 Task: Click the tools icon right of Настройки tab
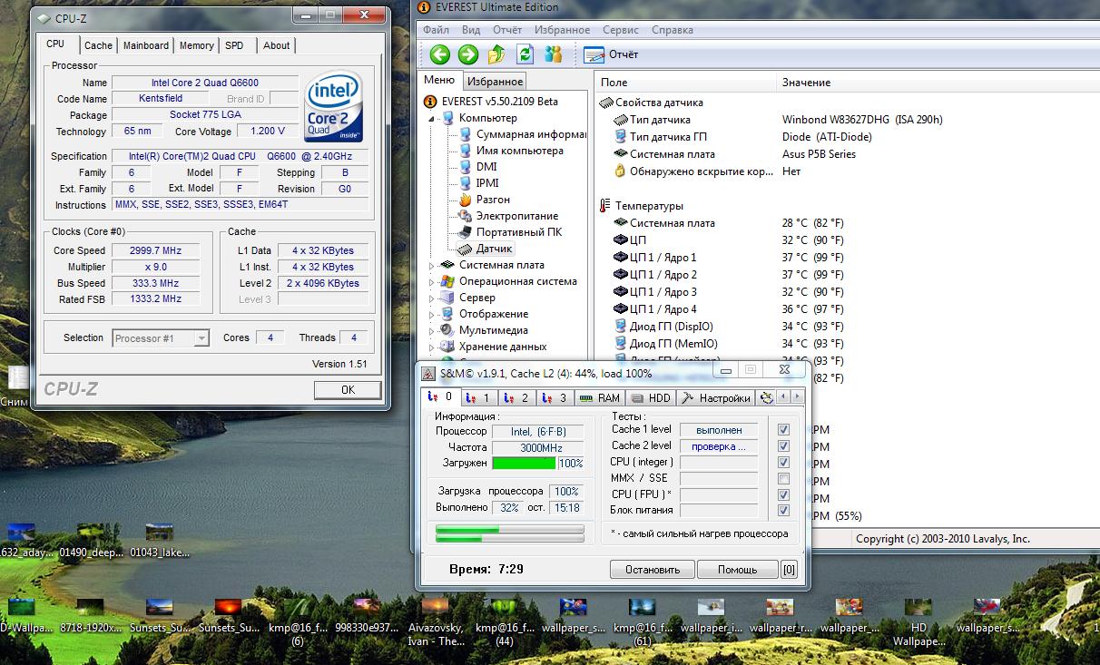pyautogui.click(x=767, y=397)
